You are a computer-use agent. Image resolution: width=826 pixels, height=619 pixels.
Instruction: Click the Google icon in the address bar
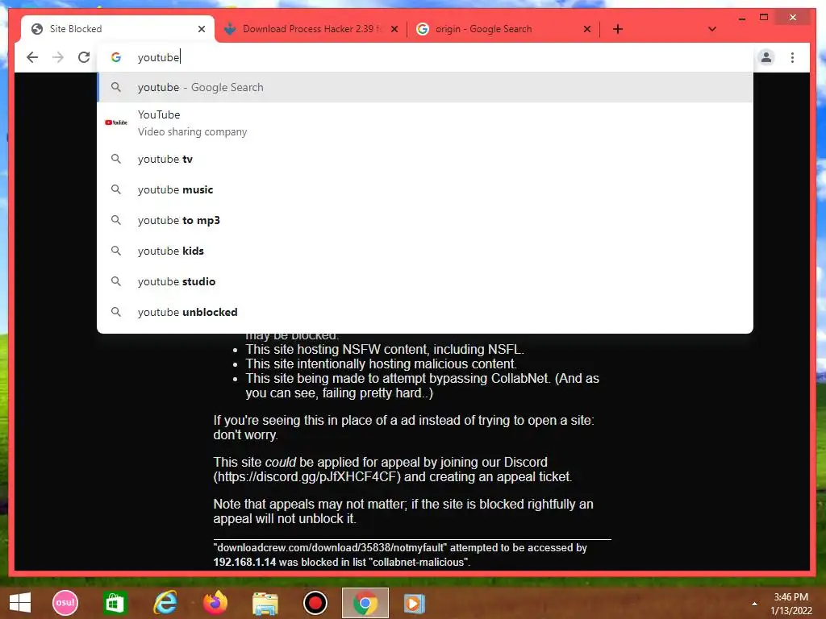pyautogui.click(x=116, y=57)
